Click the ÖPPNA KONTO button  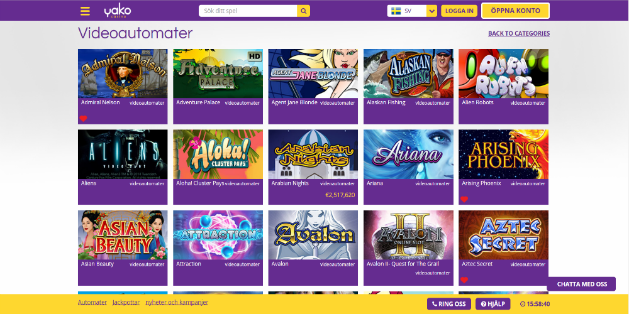point(516,11)
